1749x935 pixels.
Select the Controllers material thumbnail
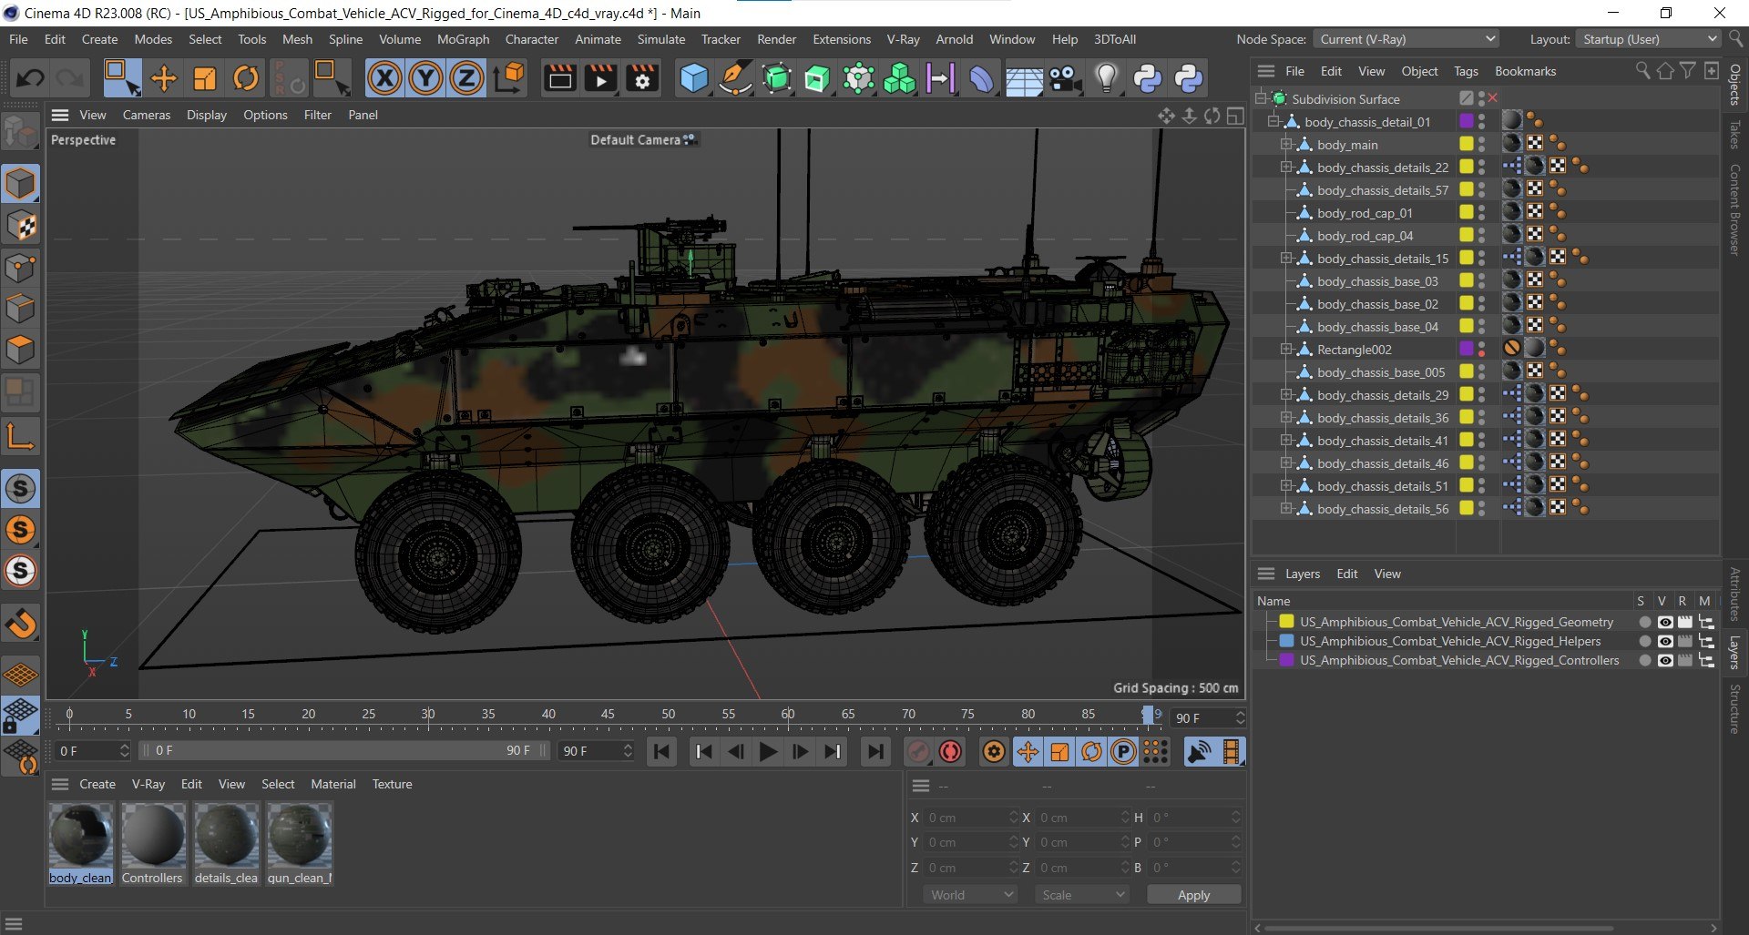[153, 835]
